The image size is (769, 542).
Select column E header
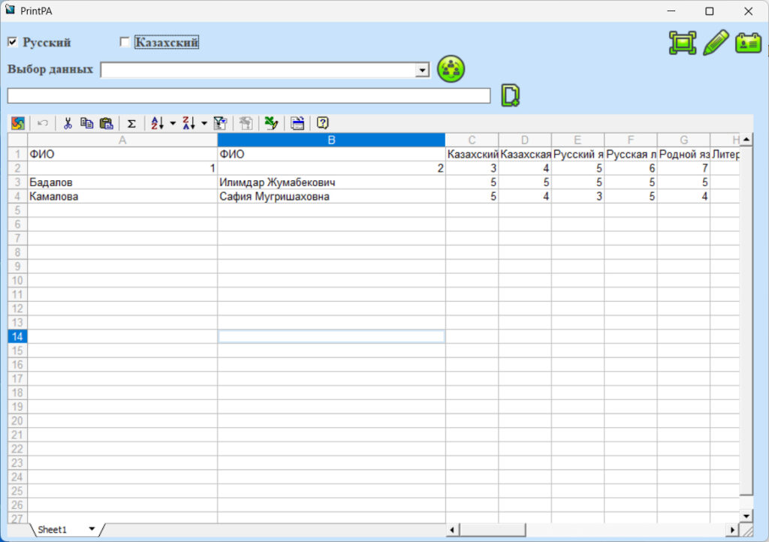578,140
